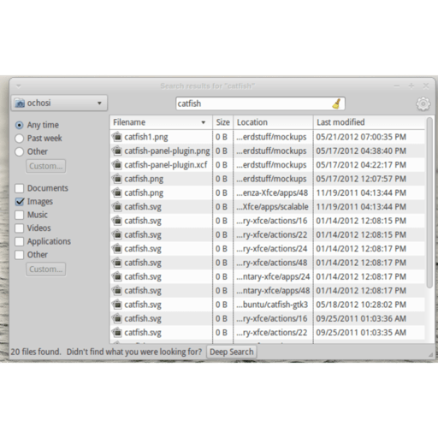Image resolution: width=438 pixels, height=438 pixels.
Task: Click the file icon of catfish-panel-plugin.png
Action: pos(117,151)
